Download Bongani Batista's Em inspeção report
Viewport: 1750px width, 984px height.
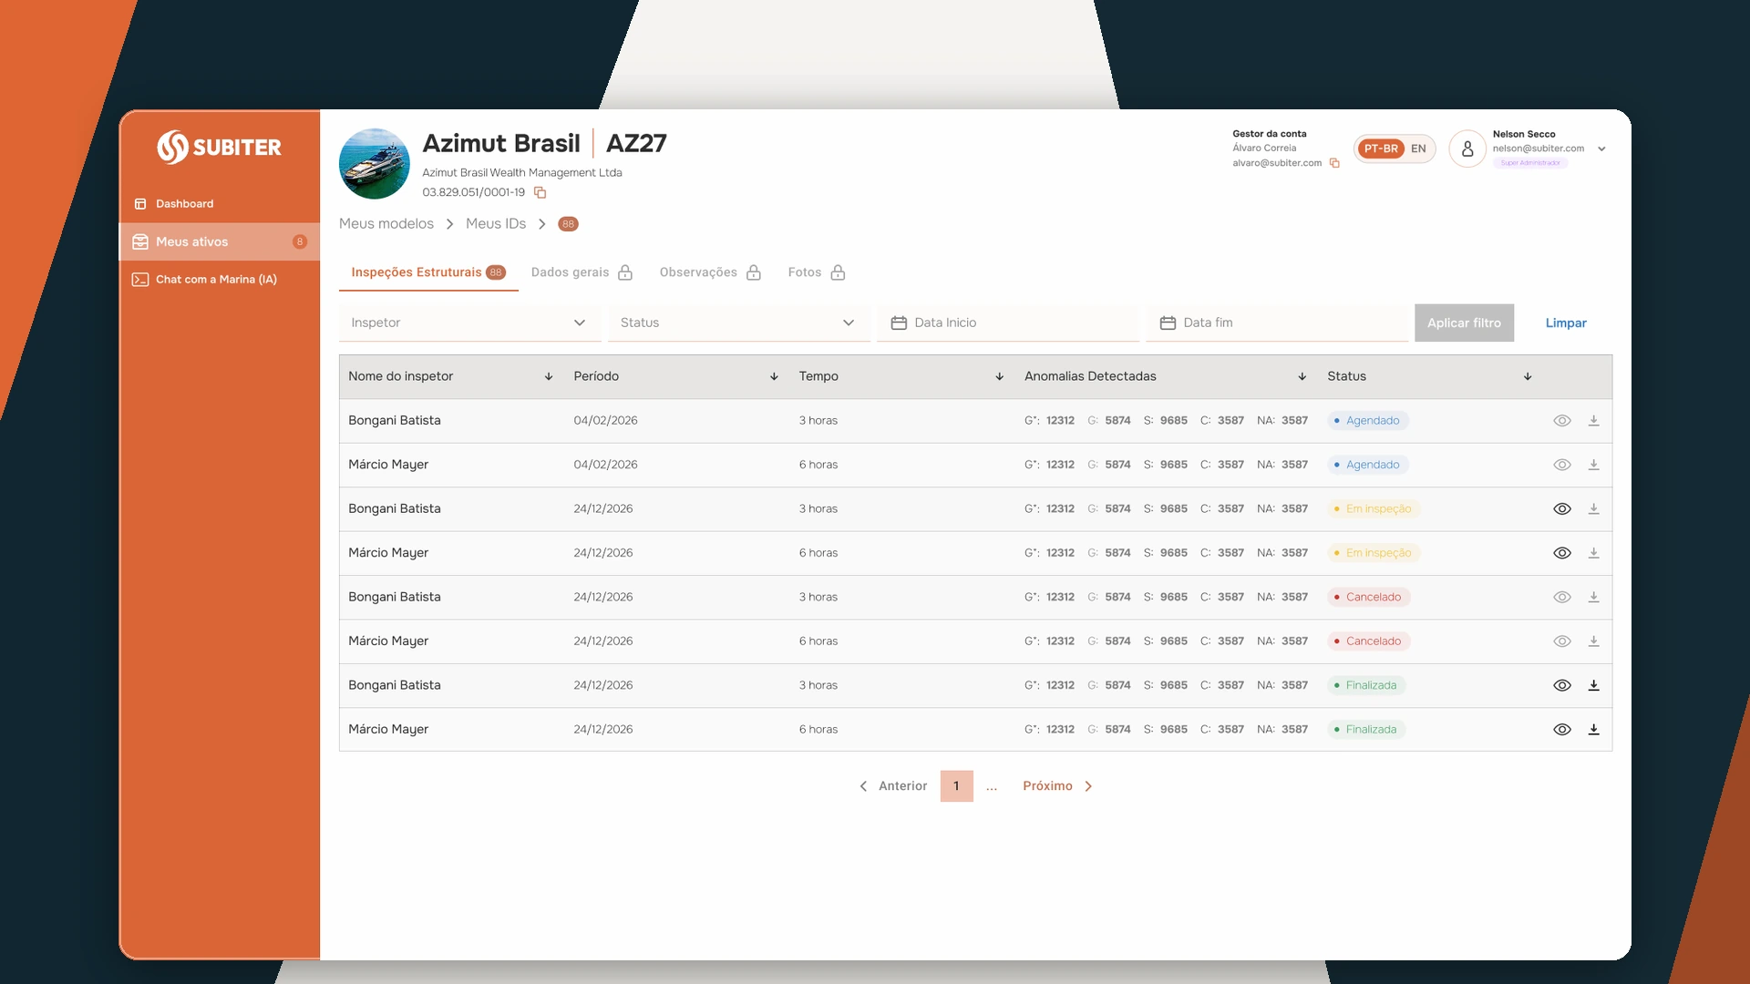coord(1593,509)
